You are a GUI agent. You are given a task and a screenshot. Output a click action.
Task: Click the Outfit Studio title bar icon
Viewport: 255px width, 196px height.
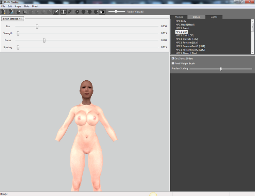2,2
